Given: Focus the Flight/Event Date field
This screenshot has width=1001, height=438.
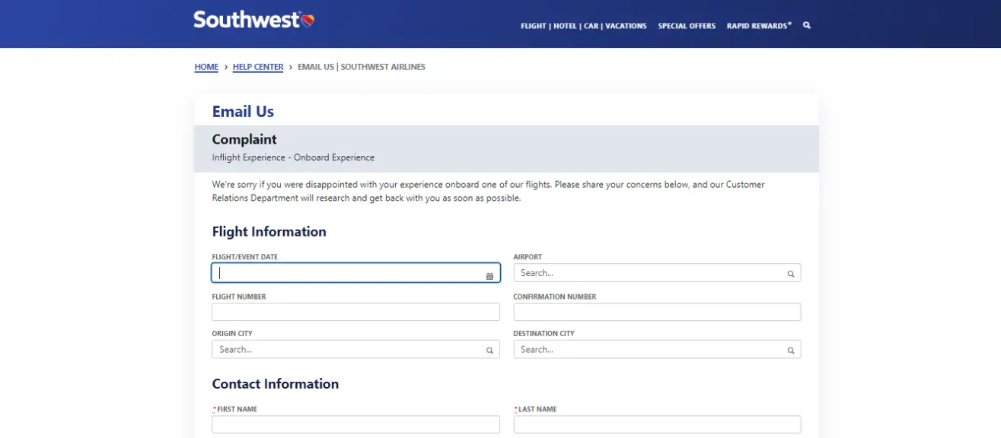Looking at the screenshot, I should (355, 273).
